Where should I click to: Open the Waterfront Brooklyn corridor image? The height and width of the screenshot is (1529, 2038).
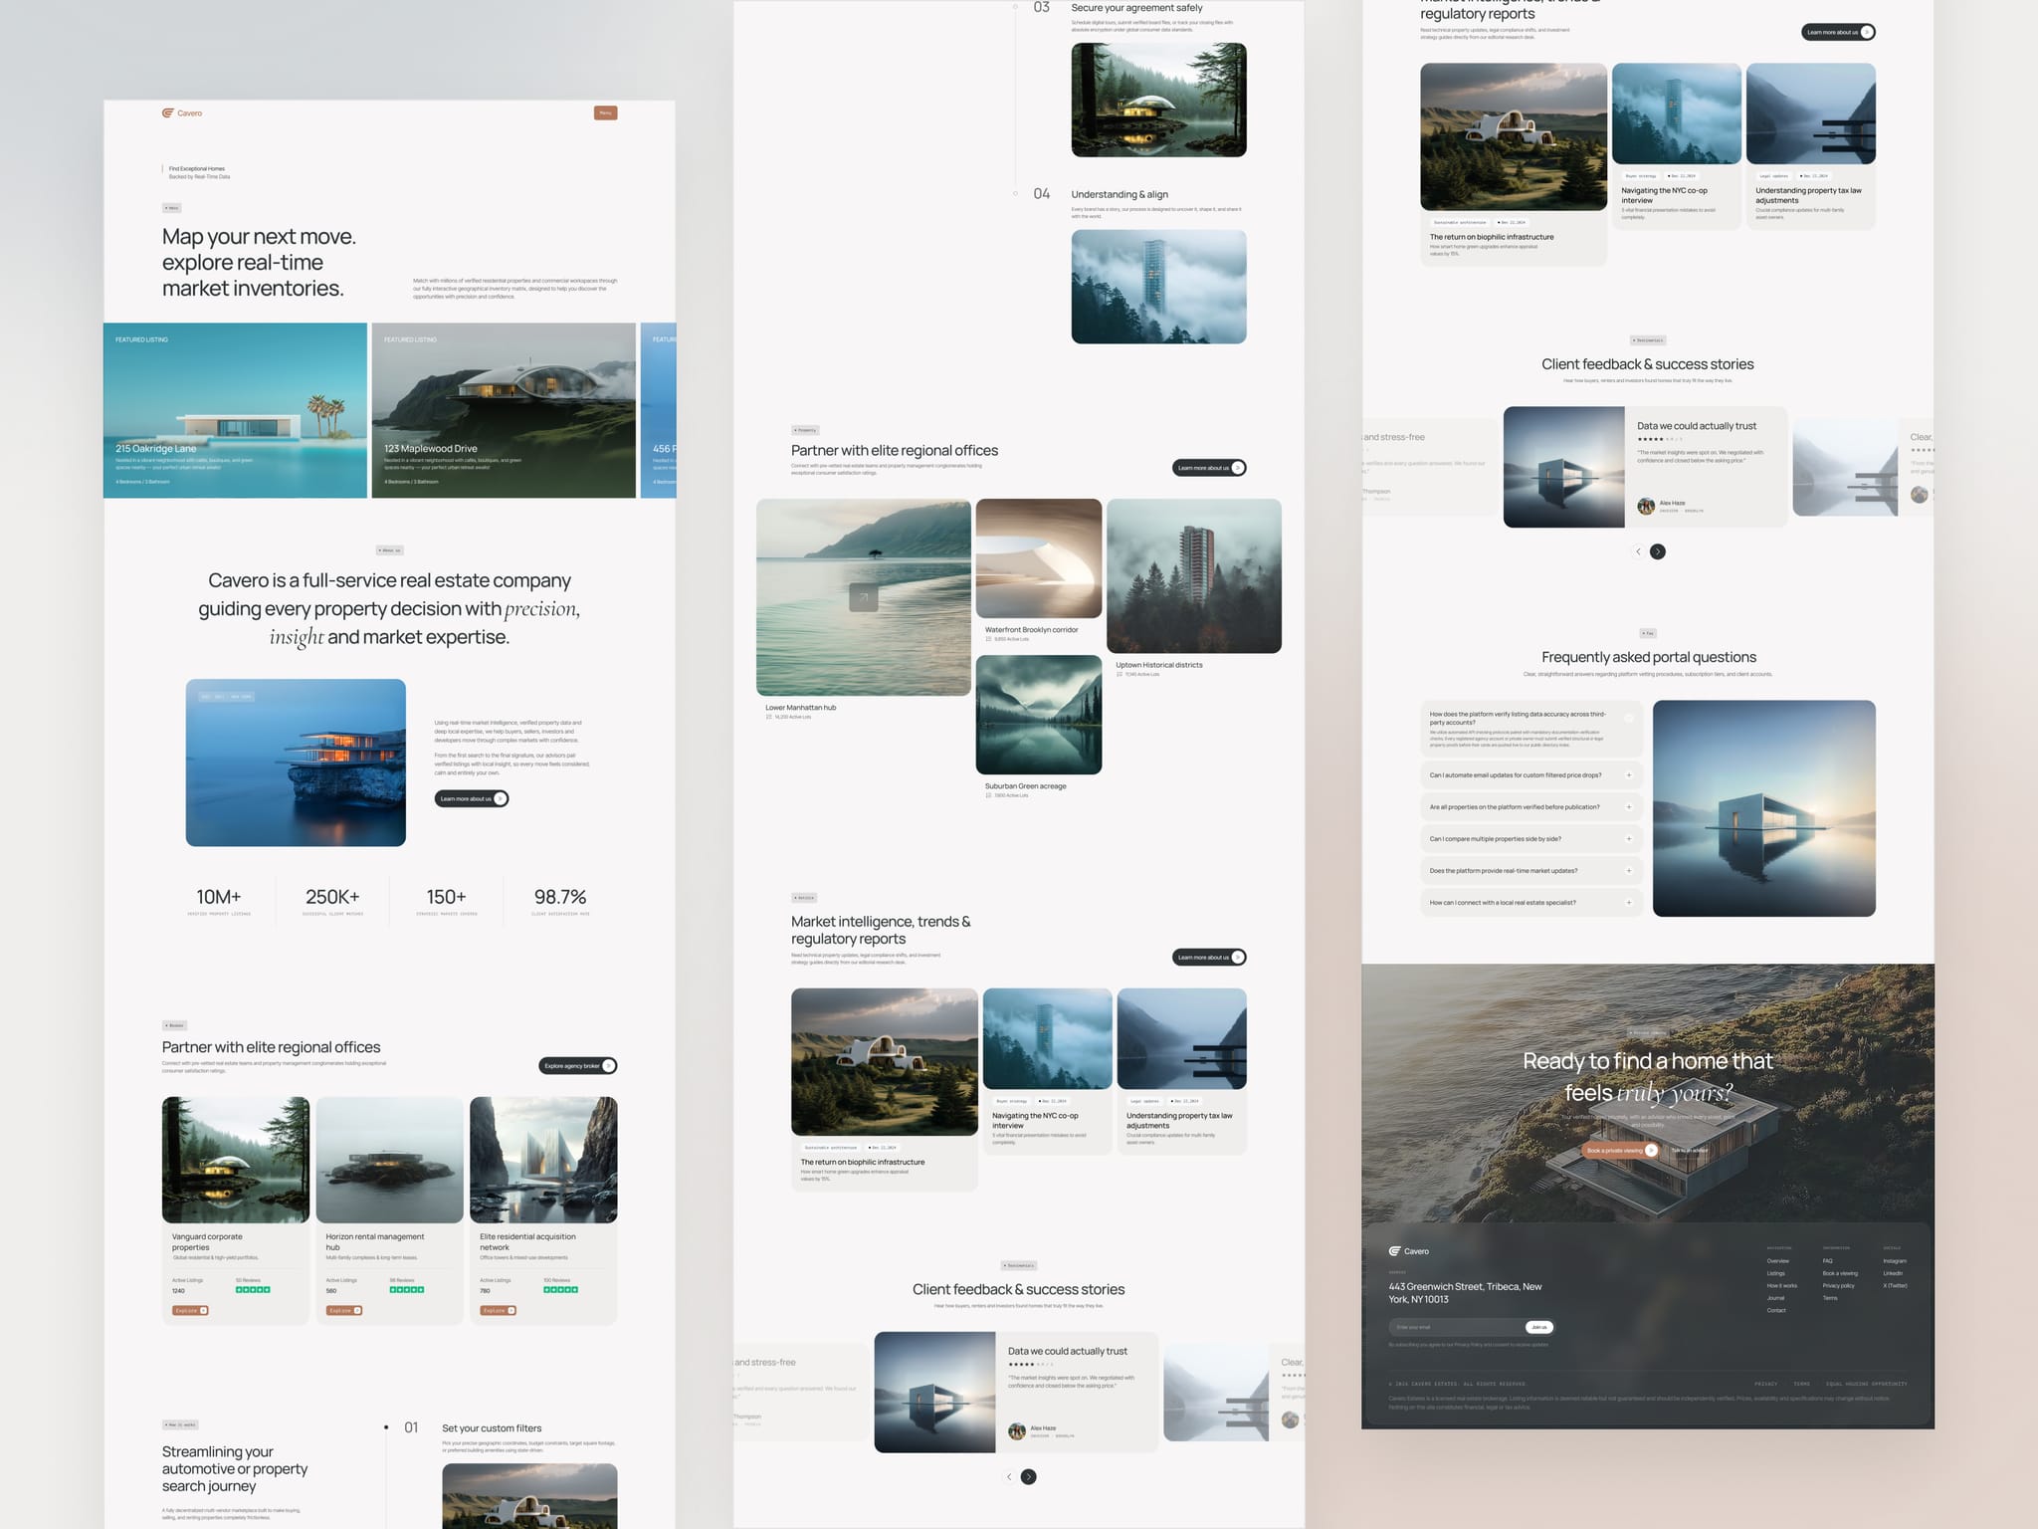1039,558
